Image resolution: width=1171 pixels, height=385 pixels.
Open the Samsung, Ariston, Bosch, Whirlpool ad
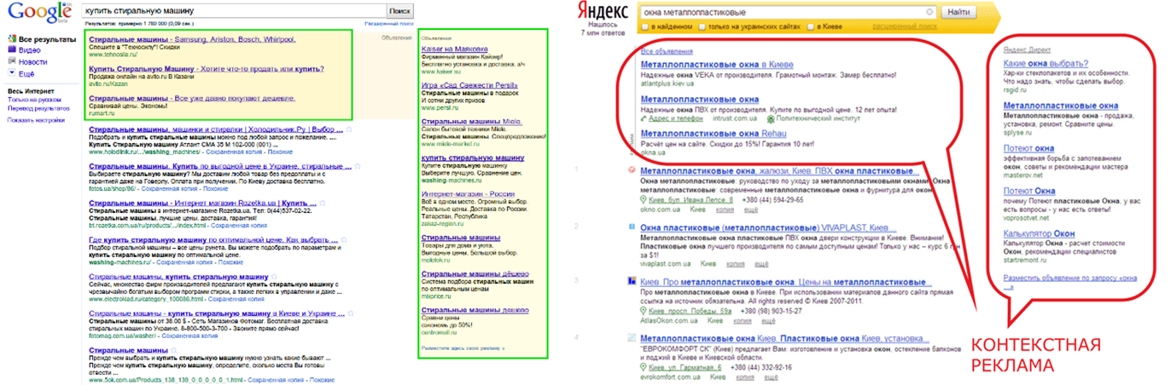[x=192, y=39]
